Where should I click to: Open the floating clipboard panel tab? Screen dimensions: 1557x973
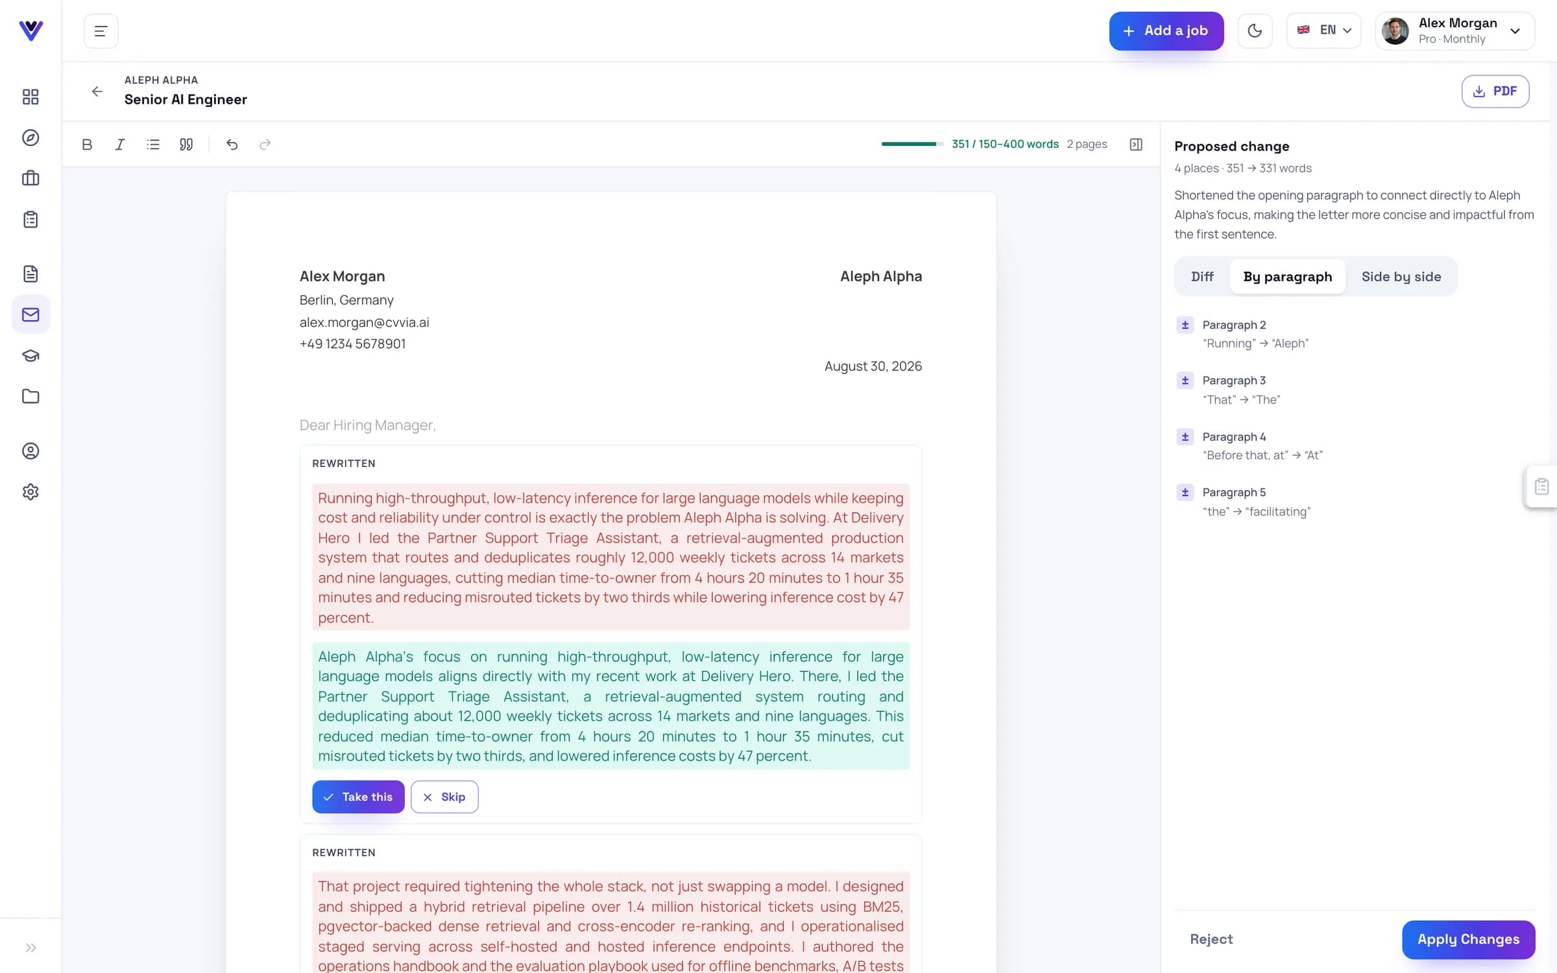click(x=1541, y=486)
